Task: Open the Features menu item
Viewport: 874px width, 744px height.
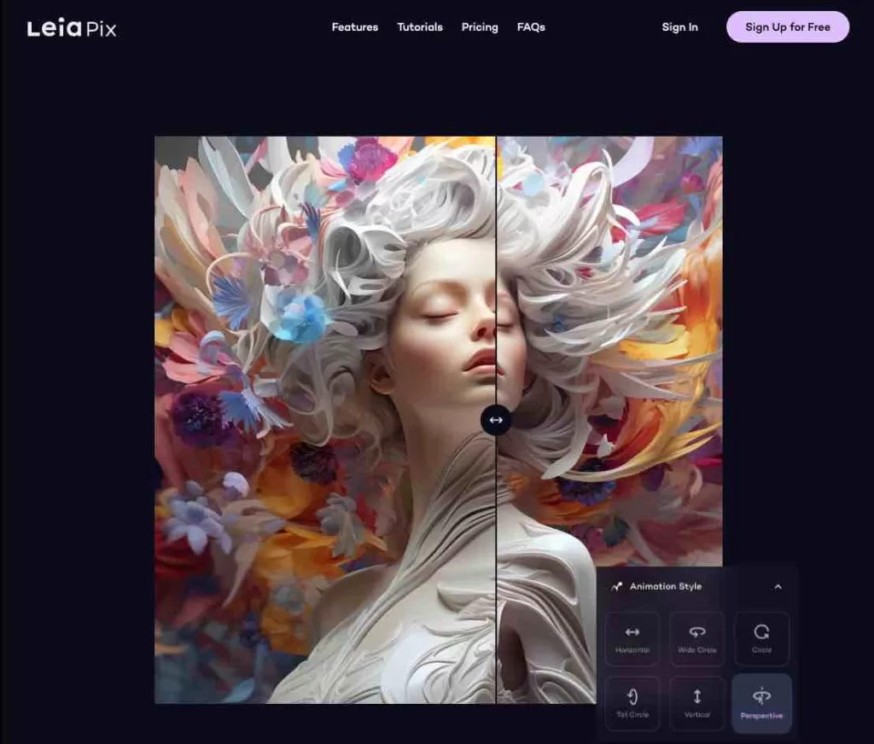Action: (x=354, y=26)
